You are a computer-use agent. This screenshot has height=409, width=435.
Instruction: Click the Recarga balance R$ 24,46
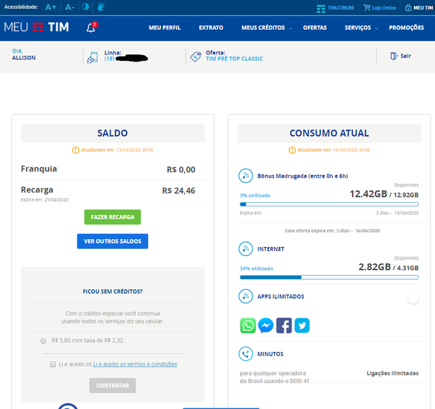point(179,191)
